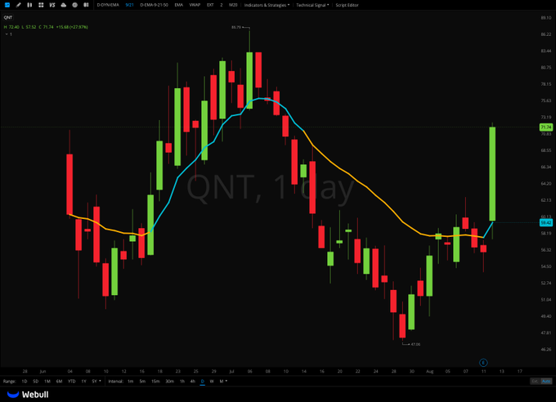Click the 46.26 price axis label
This screenshot has width=556, height=402.
click(546, 349)
